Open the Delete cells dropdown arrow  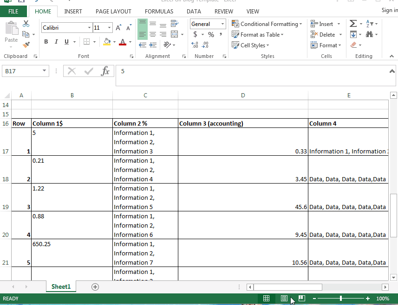click(x=340, y=34)
